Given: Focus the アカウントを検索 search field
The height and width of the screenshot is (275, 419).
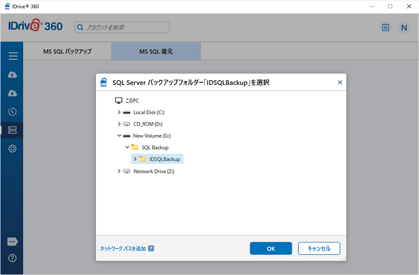Looking at the screenshot, I should pos(122,27).
